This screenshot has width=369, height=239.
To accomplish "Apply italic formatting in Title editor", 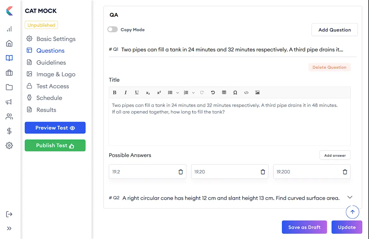I will coord(126,93).
